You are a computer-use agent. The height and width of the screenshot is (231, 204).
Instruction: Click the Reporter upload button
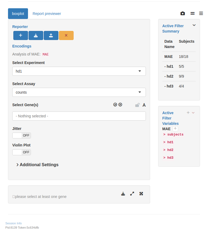[51, 35]
